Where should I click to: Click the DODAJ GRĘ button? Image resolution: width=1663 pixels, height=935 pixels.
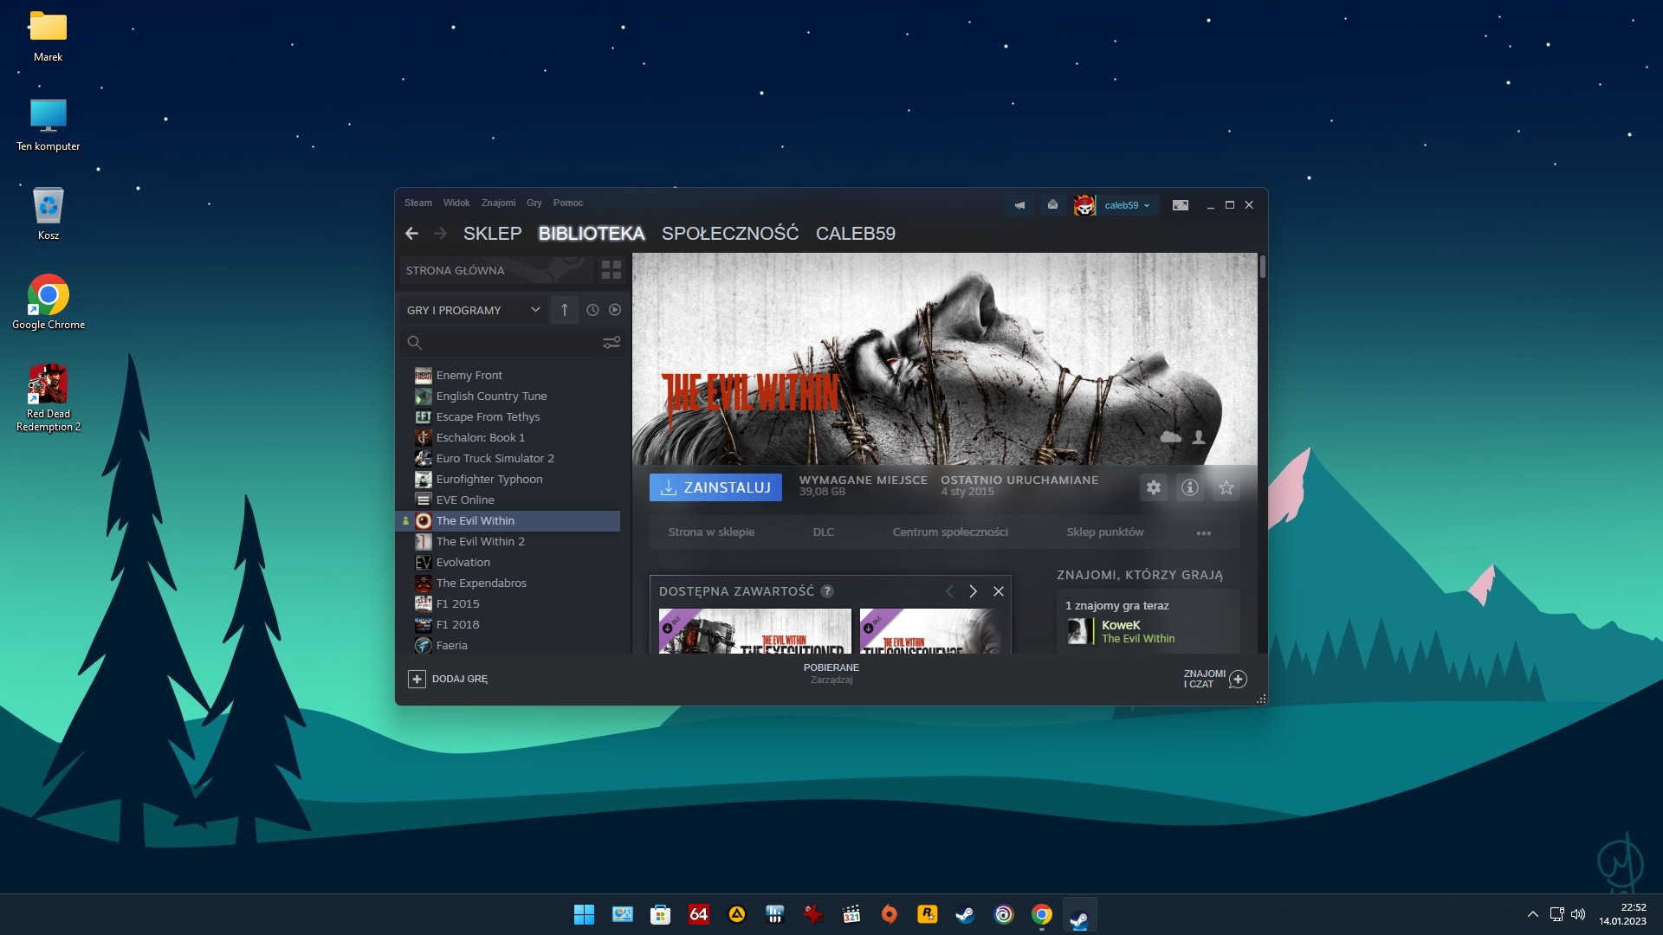pyautogui.click(x=448, y=679)
